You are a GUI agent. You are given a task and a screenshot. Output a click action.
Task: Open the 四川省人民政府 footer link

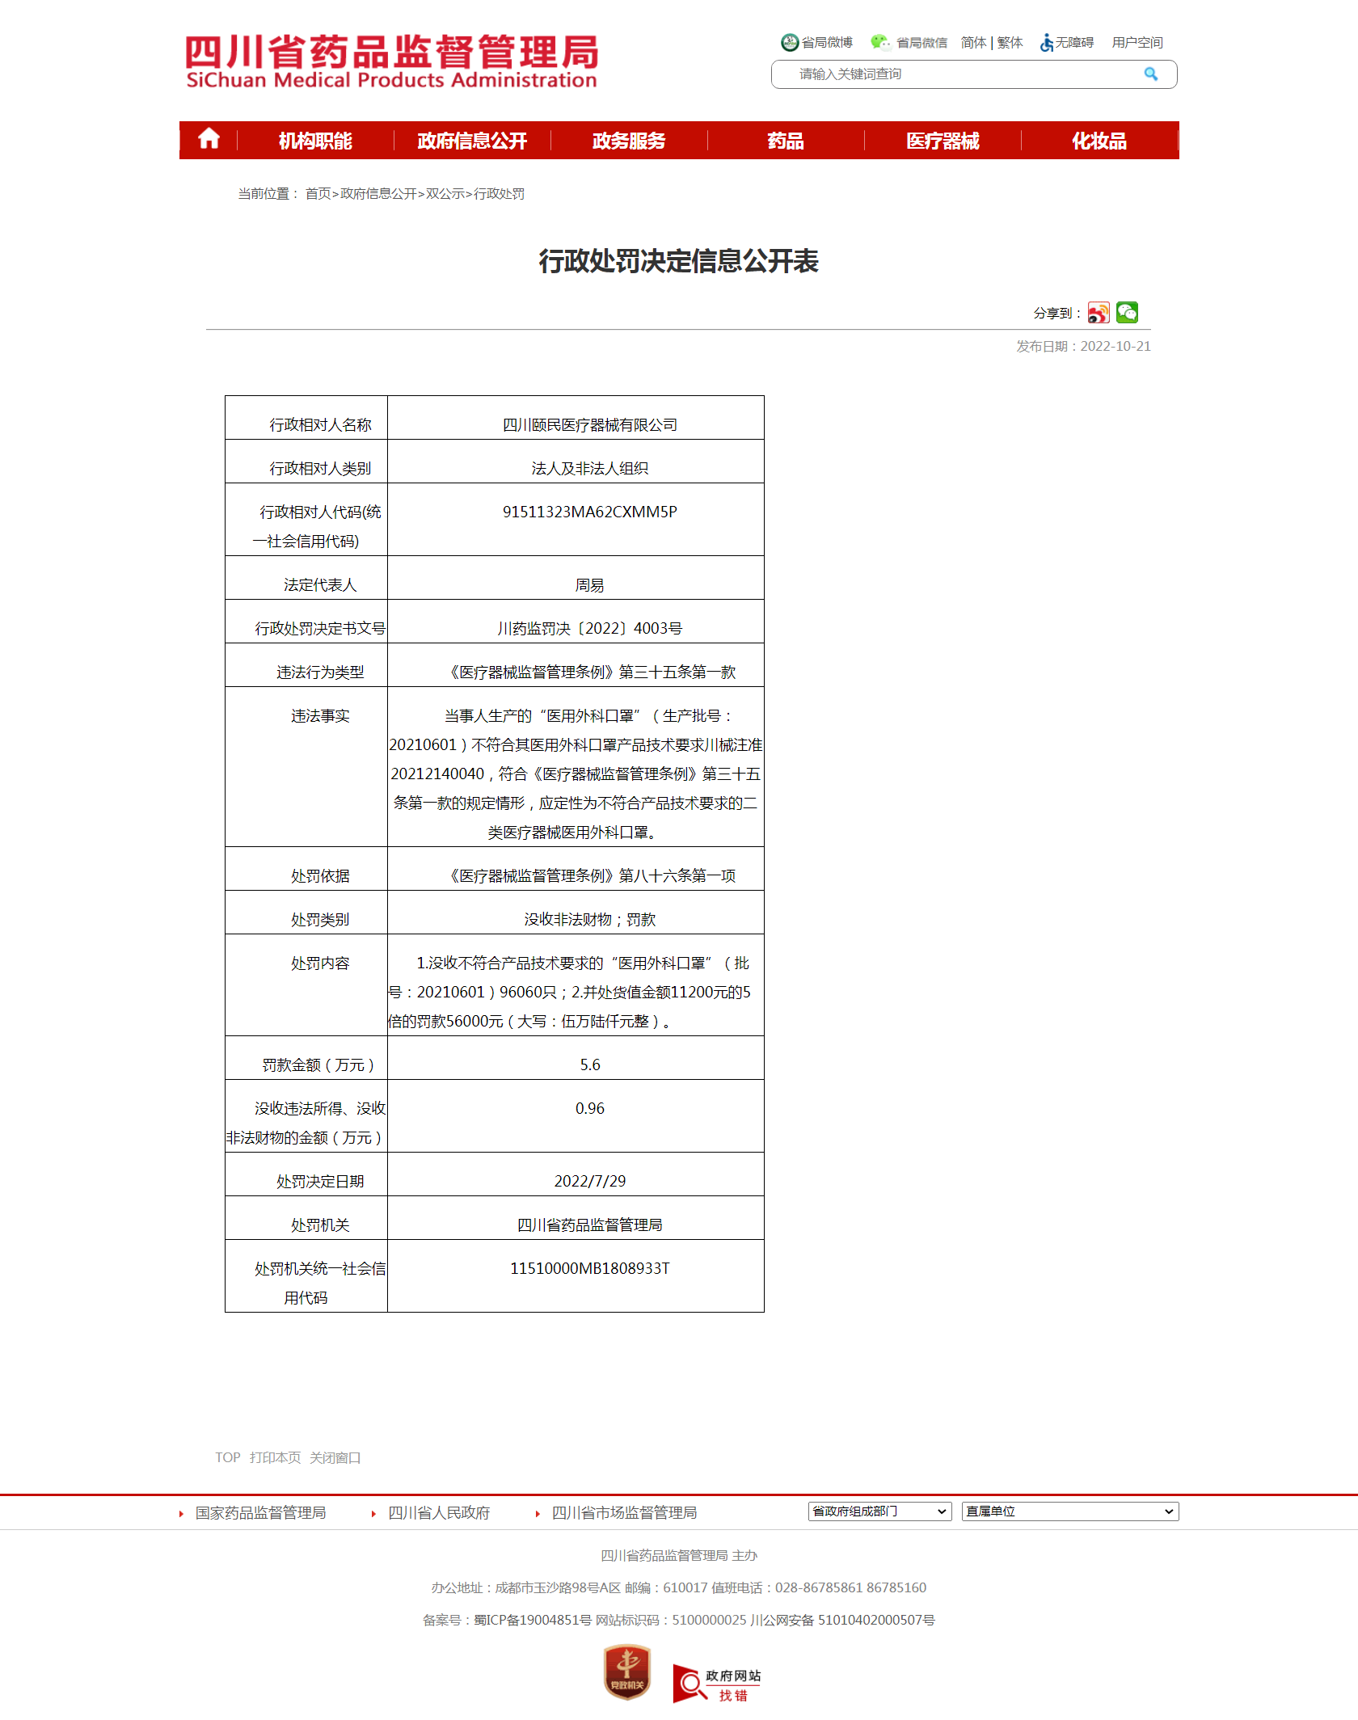439,1513
